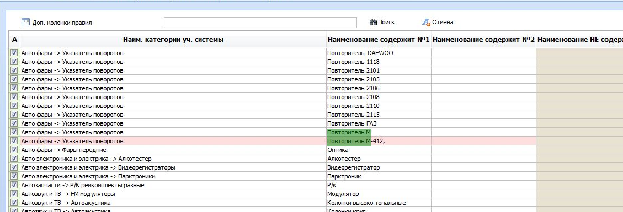Select category Авто электроника и электрика -> Видеорегистраторы
Image resolution: width=623 pixels, height=212 pixels.
173,167
